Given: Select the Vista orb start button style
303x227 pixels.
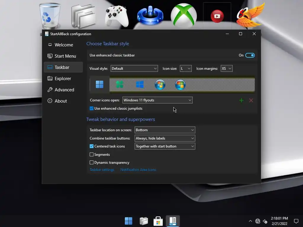Looking at the screenshot, I should pyautogui.click(x=180, y=85).
